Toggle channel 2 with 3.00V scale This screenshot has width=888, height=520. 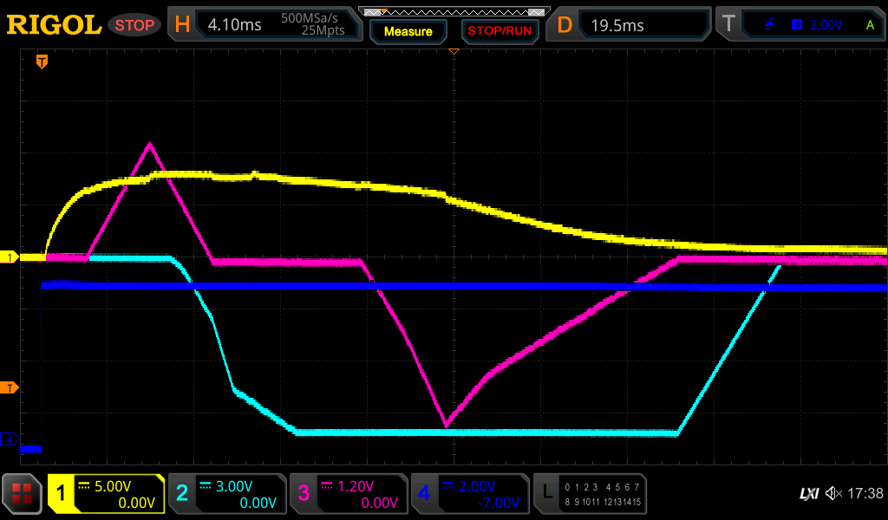226,494
